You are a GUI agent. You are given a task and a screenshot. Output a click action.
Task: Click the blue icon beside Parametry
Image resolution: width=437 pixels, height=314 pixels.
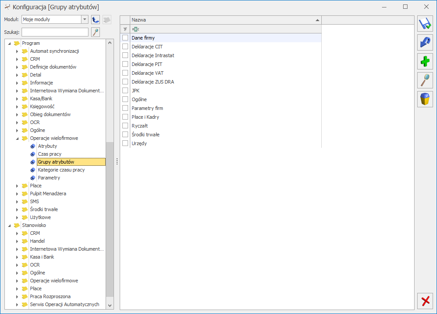pos(33,178)
